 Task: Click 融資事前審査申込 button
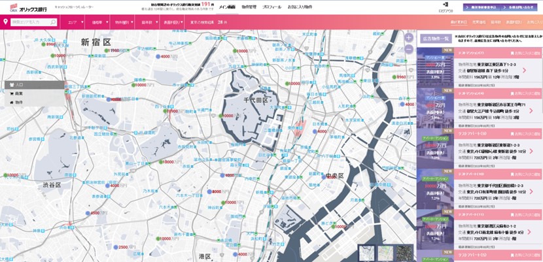(x=481, y=7)
